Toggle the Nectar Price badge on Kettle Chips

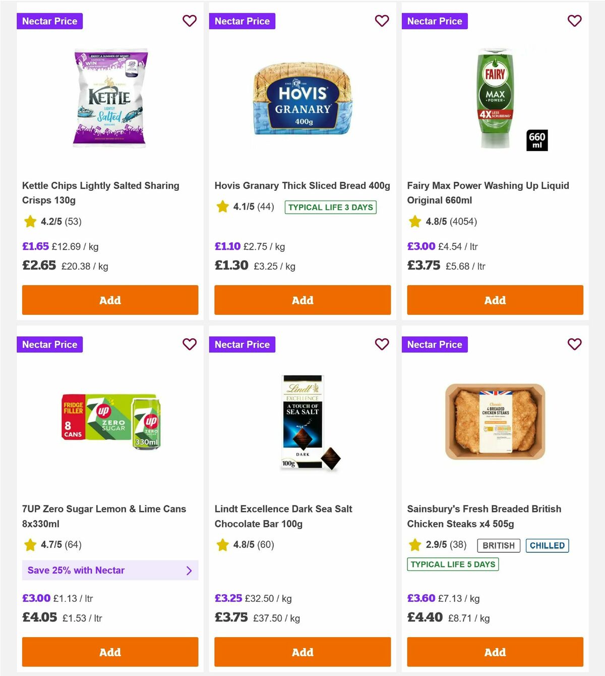pos(49,21)
